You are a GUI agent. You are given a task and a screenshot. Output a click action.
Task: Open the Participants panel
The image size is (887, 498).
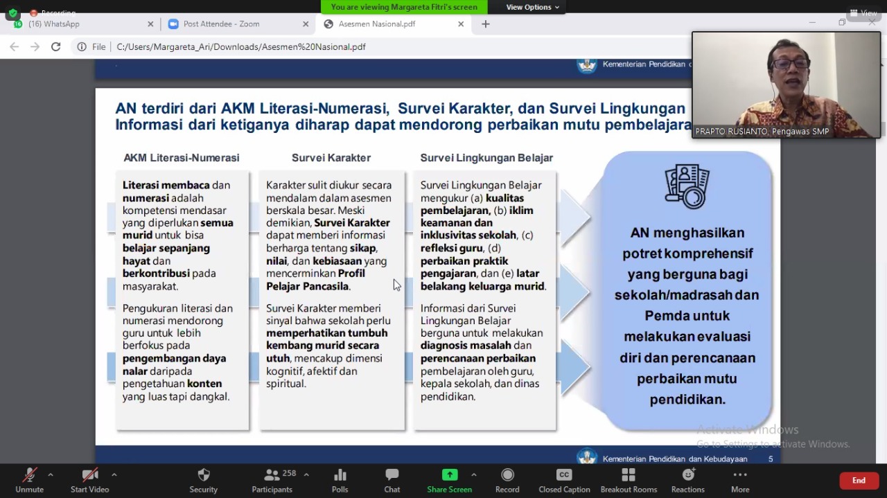click(272, 480)
